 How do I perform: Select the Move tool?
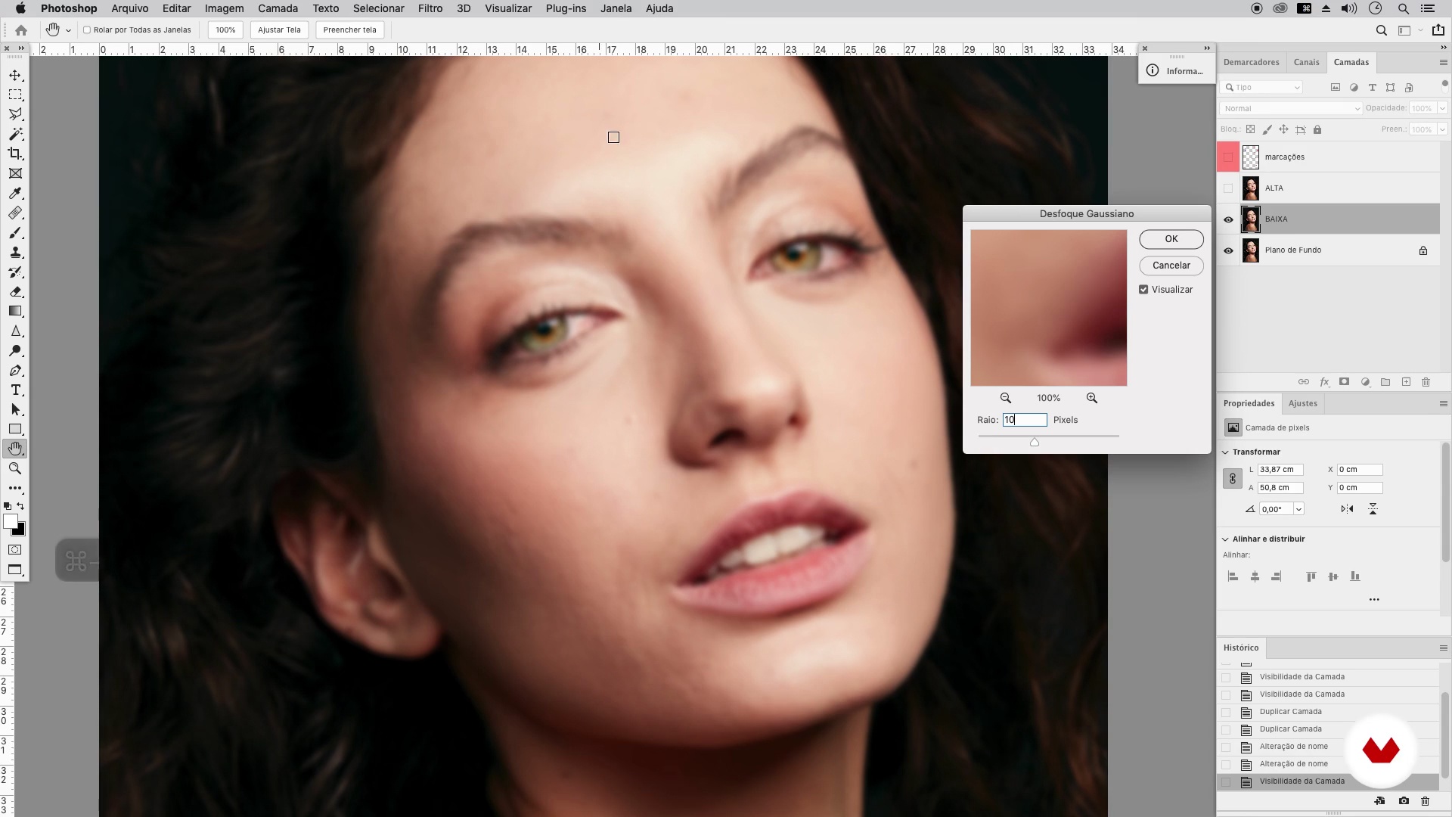pyautogui.click(x=15, y=76)
